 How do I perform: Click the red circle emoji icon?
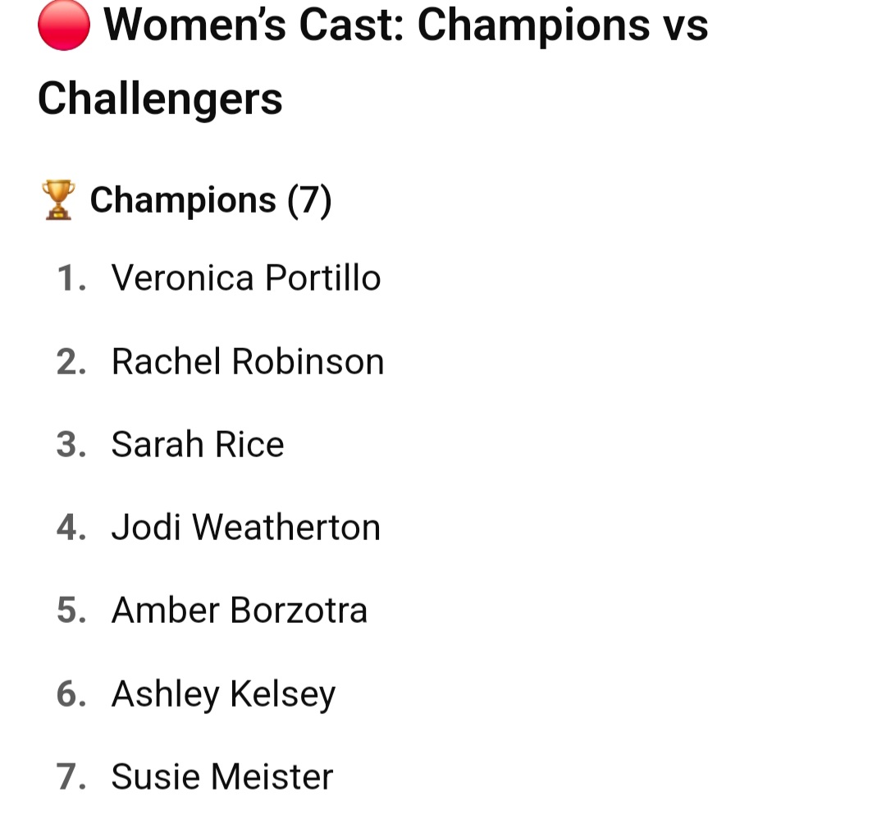(x=64, y=25)
